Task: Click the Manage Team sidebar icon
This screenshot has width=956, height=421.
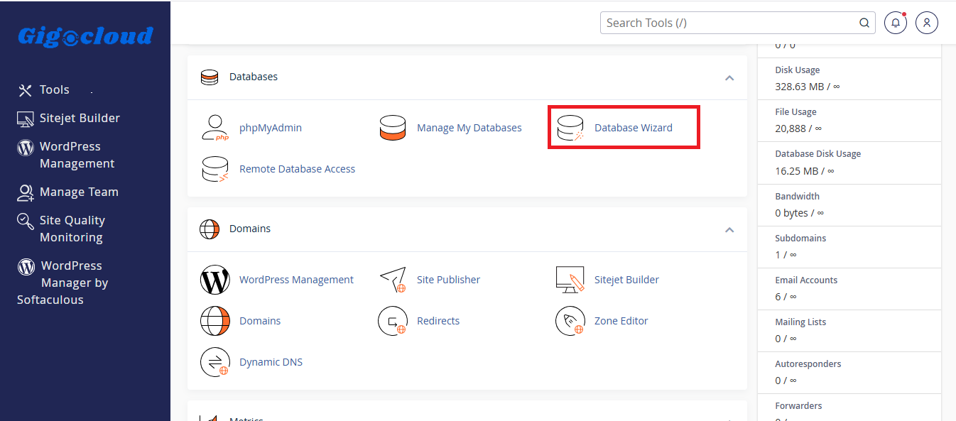Action: pos(26,192)
